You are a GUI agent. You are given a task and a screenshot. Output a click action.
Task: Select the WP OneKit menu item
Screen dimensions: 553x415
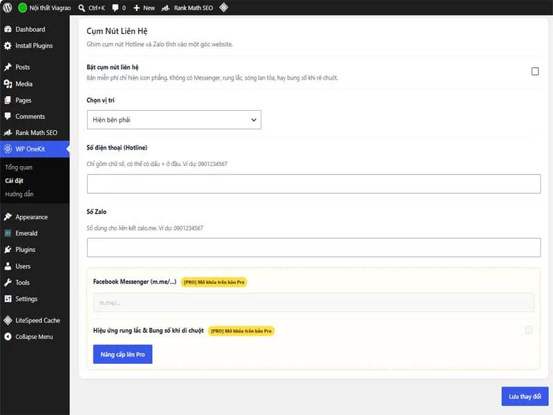click(35, 149)
